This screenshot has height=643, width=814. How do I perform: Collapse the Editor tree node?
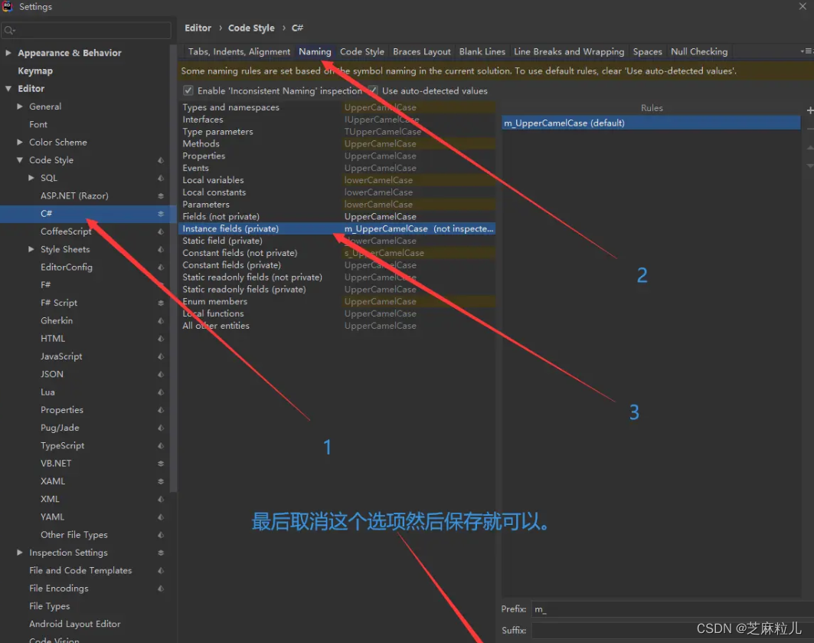[8, 88]
